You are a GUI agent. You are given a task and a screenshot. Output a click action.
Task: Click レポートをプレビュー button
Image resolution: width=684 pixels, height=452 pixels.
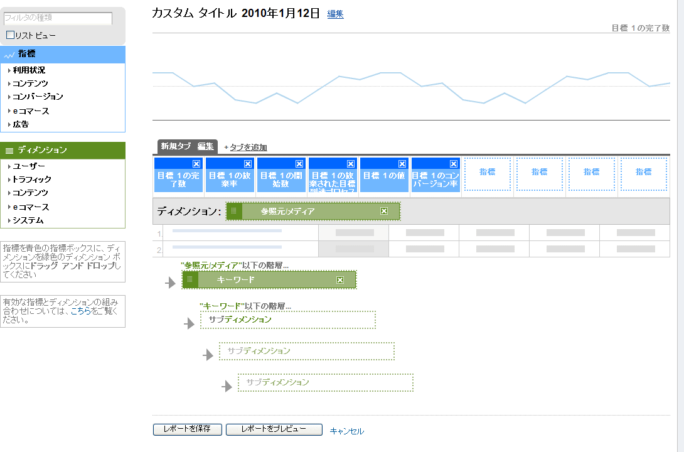[x=274, y=429]
